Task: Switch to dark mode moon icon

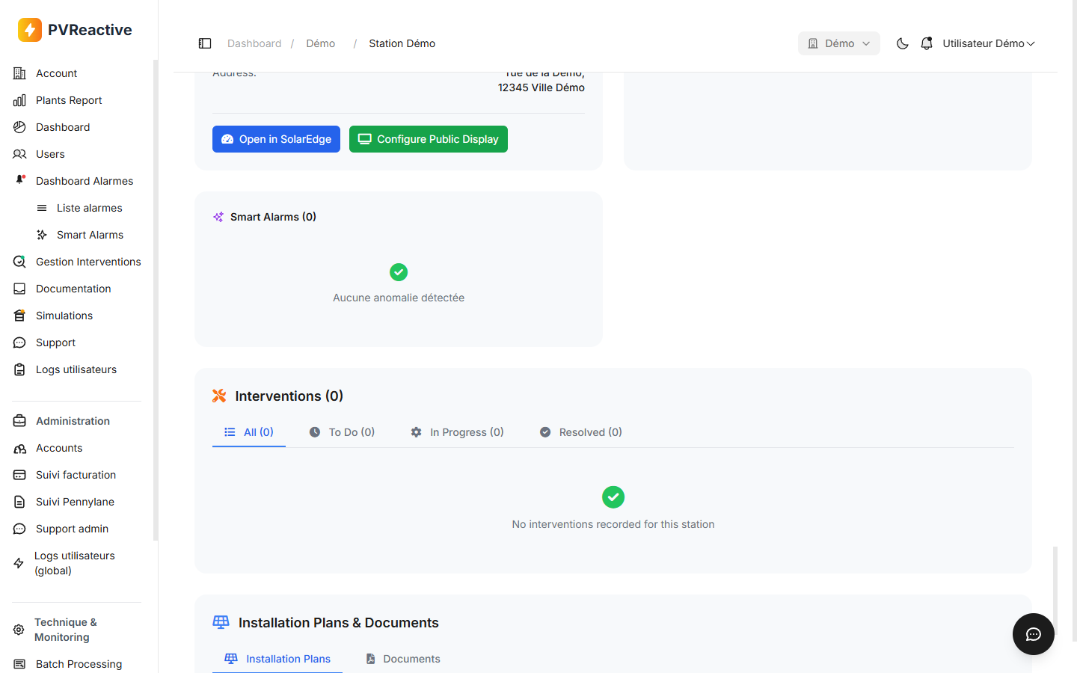Action: [x=903, y=43]
